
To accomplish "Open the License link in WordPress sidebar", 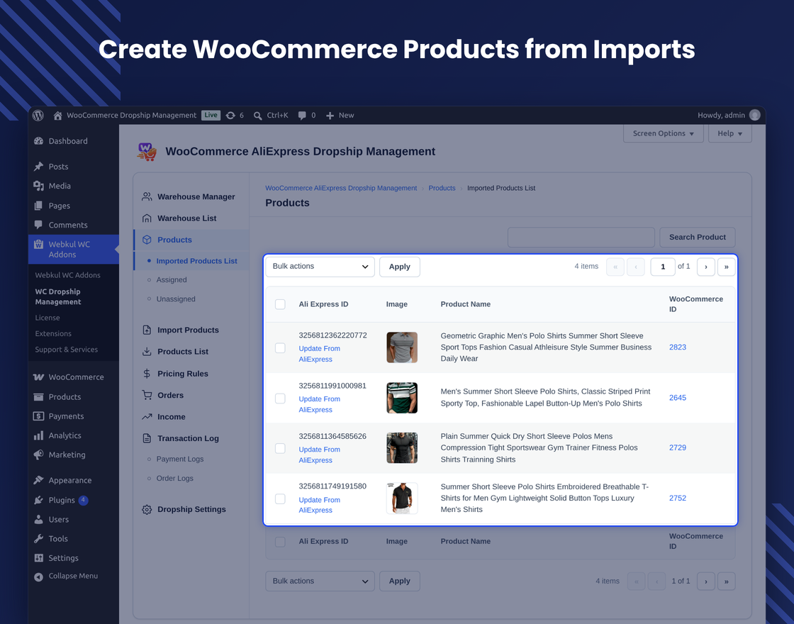I will click(47, 318).
